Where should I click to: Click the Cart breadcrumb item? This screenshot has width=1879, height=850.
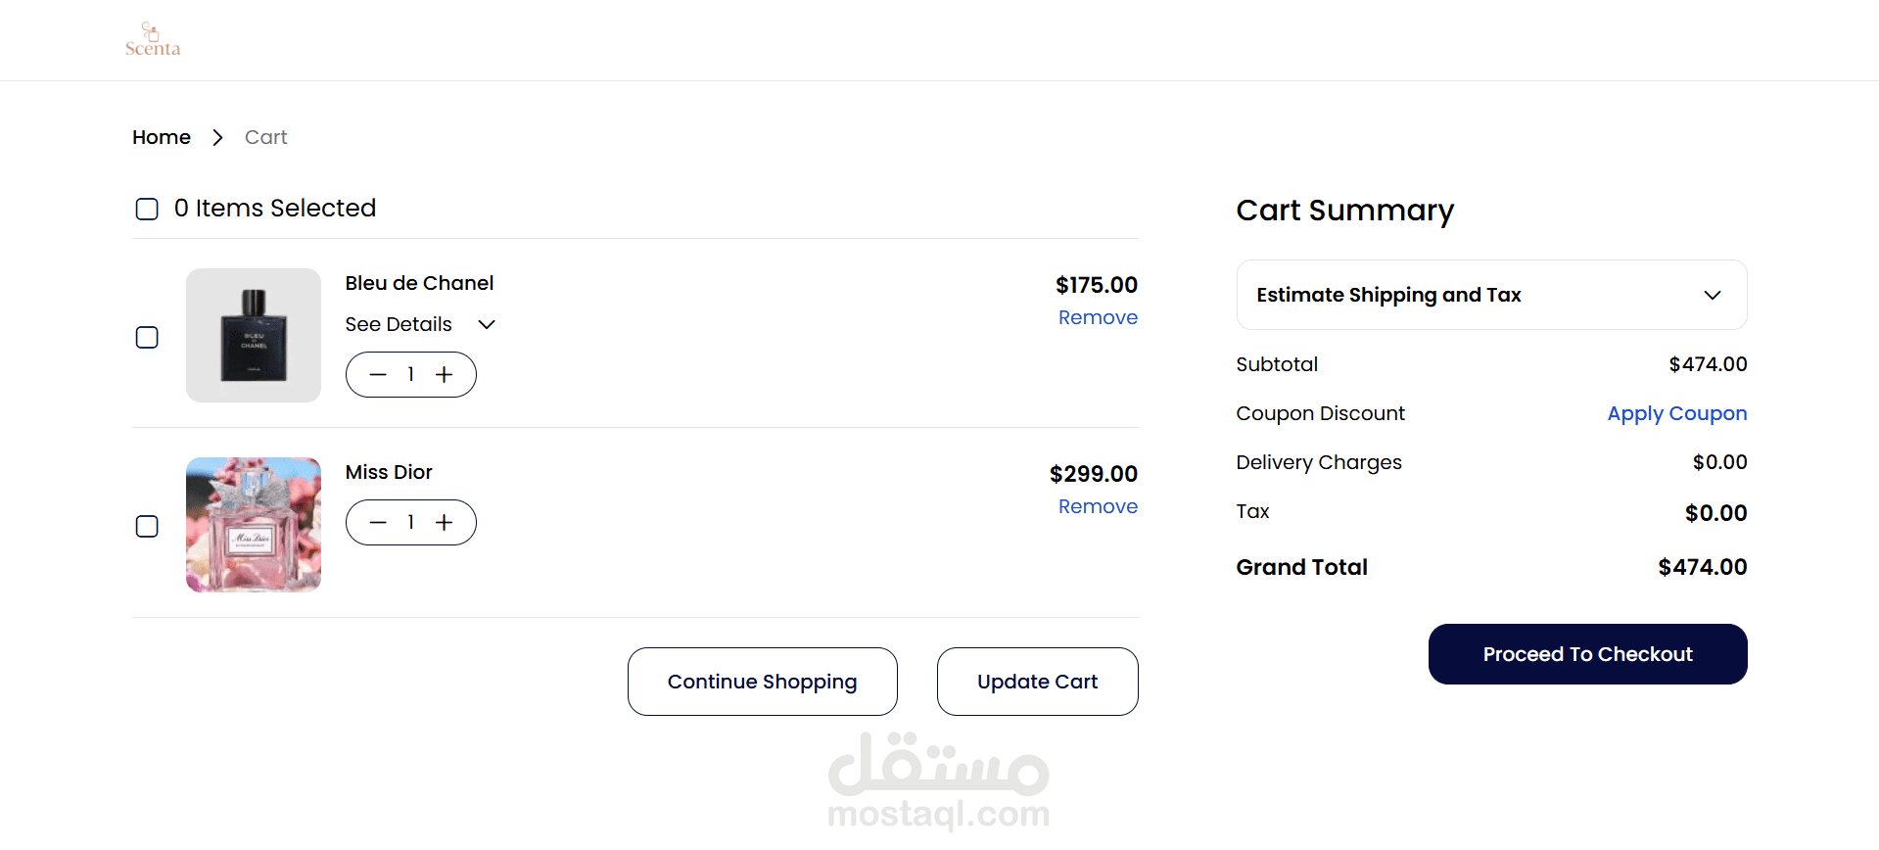[x=265, y=138]
